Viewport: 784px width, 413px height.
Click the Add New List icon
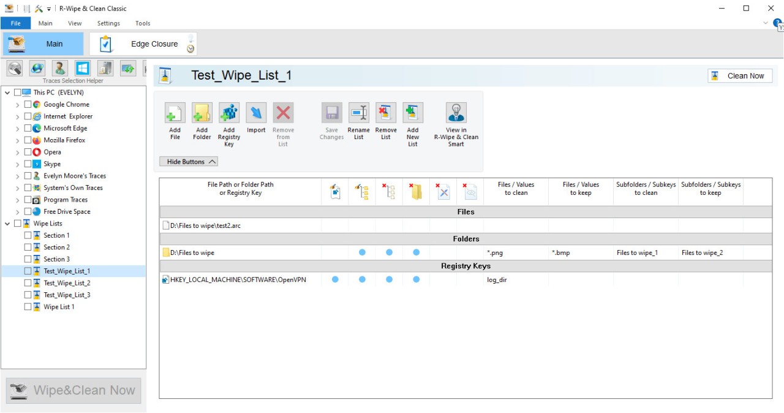click(413, 114)
